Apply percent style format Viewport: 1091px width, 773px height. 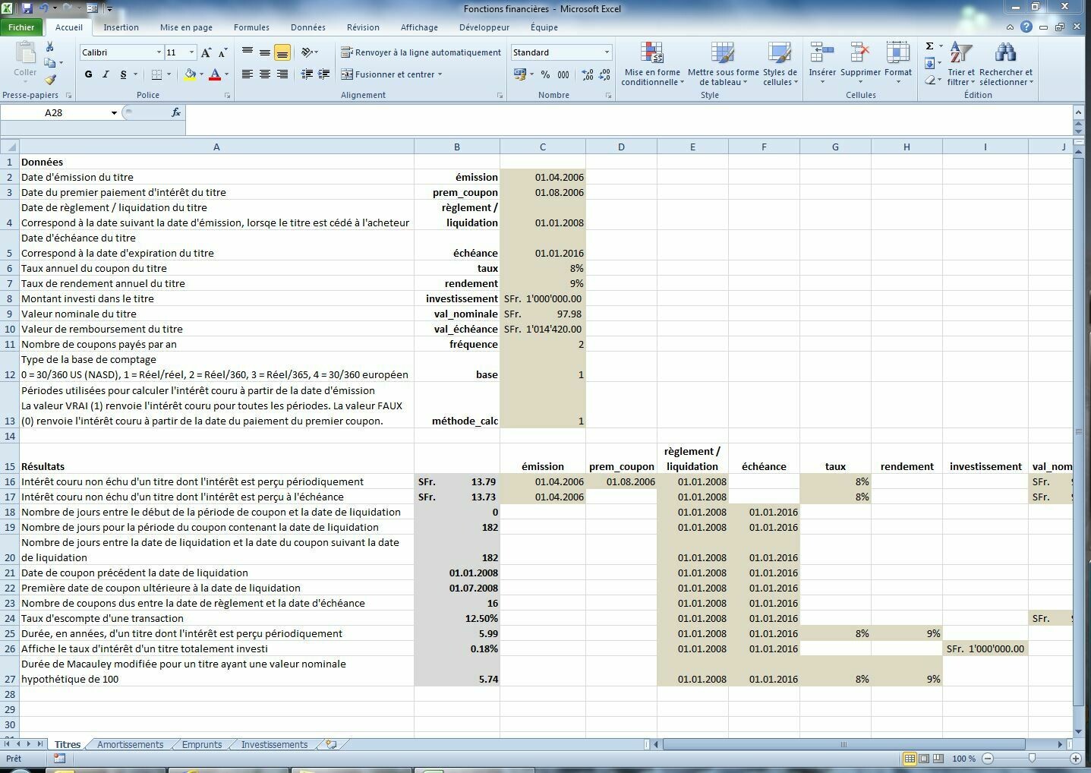click(x=545, y=74)
